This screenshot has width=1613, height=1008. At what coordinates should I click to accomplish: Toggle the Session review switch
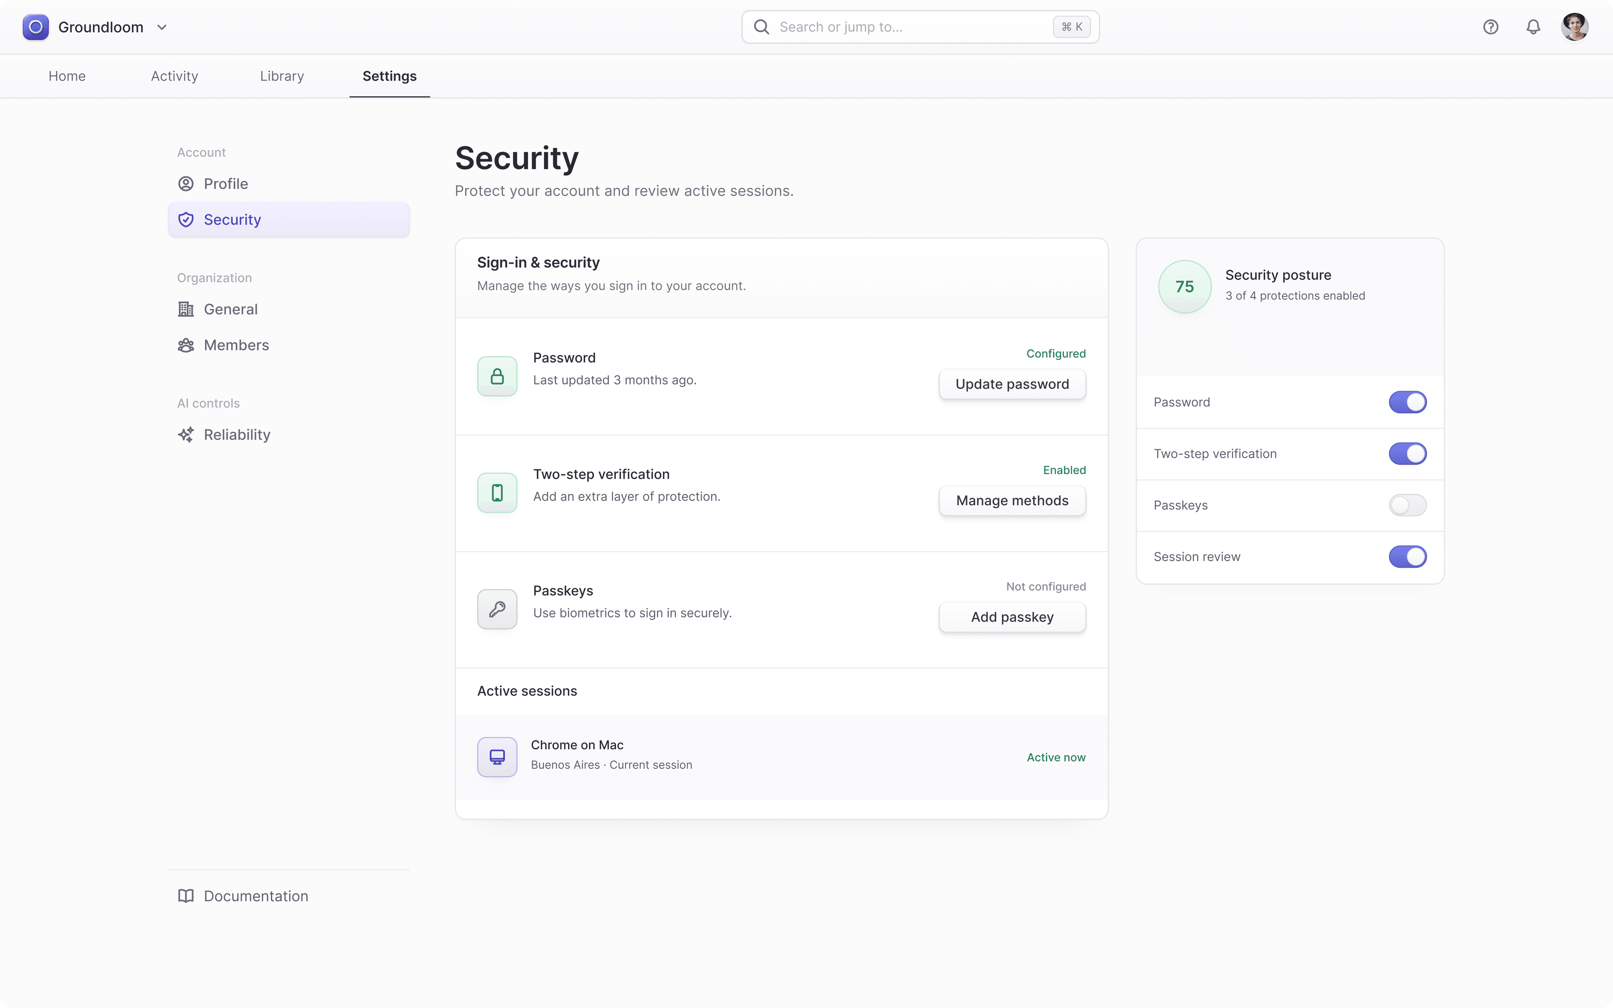[1408, 556]
